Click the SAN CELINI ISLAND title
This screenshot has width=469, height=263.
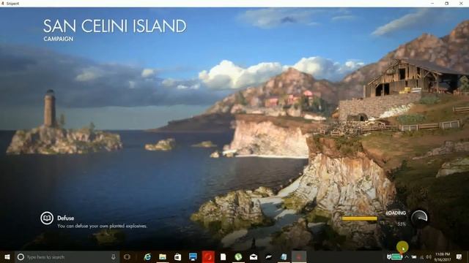[114, 26]
